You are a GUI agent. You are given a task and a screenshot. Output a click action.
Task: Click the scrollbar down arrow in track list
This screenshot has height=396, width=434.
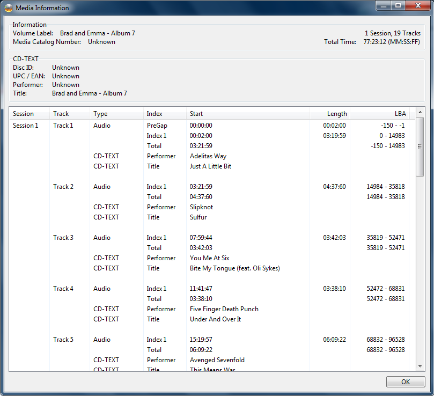tap(420, 366)
